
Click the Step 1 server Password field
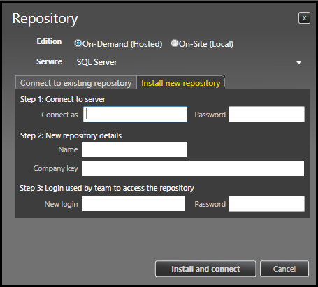pyautogui.click(x=266, y=115)
